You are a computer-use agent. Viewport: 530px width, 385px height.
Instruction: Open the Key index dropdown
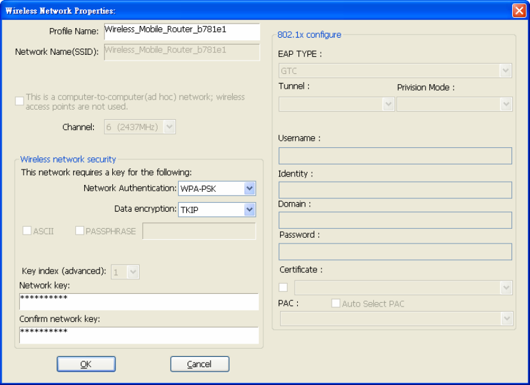coord(125,272)
